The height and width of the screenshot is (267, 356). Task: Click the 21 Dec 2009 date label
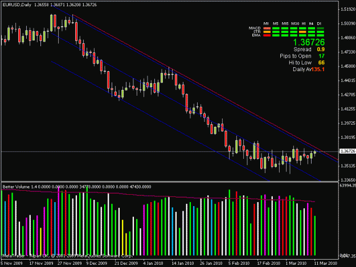click(x=126, y=263)
